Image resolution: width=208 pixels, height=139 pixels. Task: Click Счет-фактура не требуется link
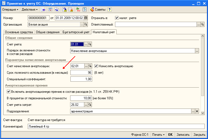[x=46, y=120]
